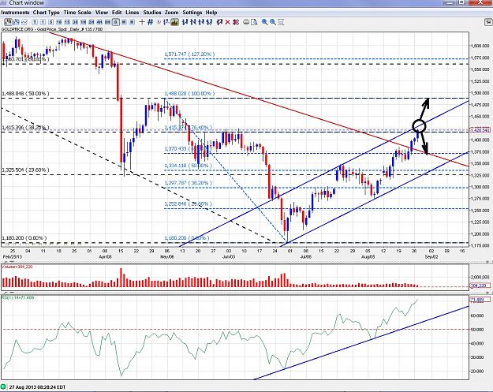The image size is (493, 392).
Task: Select the Monthly (M) time scale button
Action: [x=132, y=22]
